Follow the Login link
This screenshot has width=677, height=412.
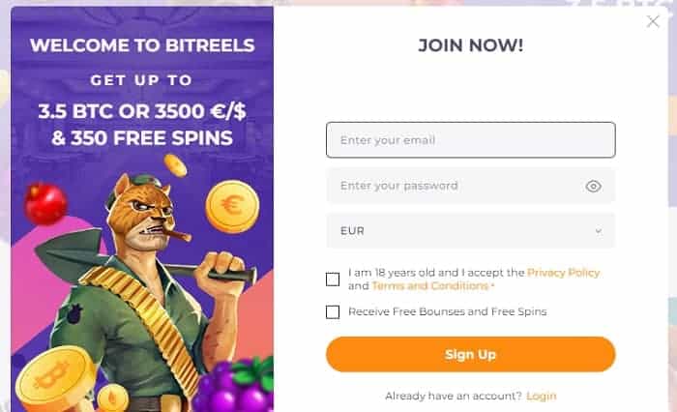[542, 396]
